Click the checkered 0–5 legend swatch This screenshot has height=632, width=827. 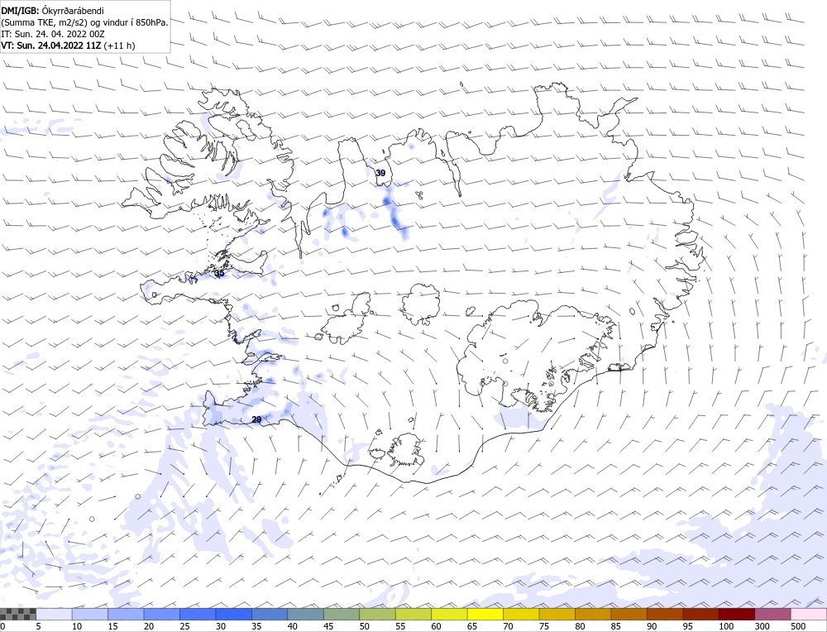(18, 614)
